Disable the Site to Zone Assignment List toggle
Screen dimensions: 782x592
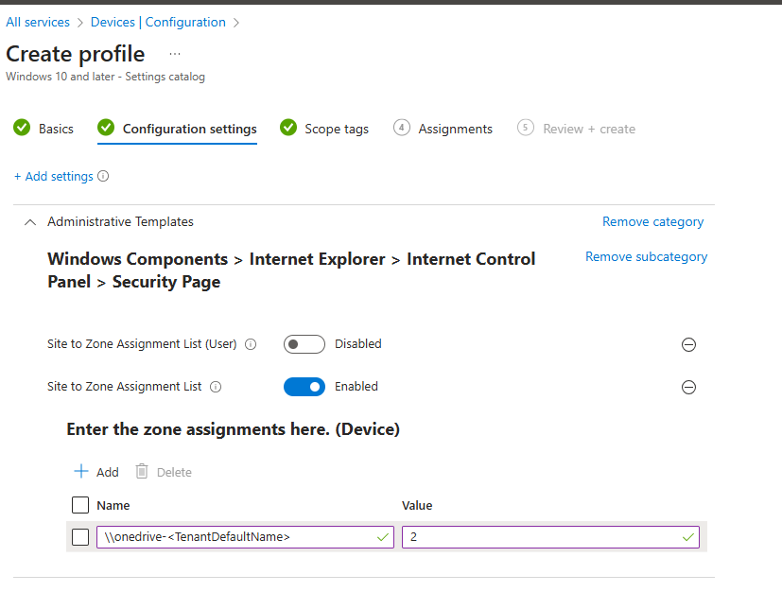click(x=304, y=387)
